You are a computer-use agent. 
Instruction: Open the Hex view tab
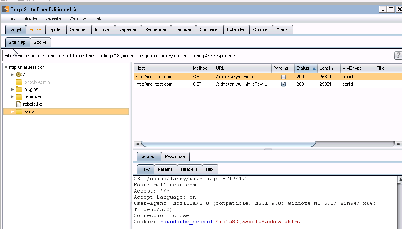[209, 169]
